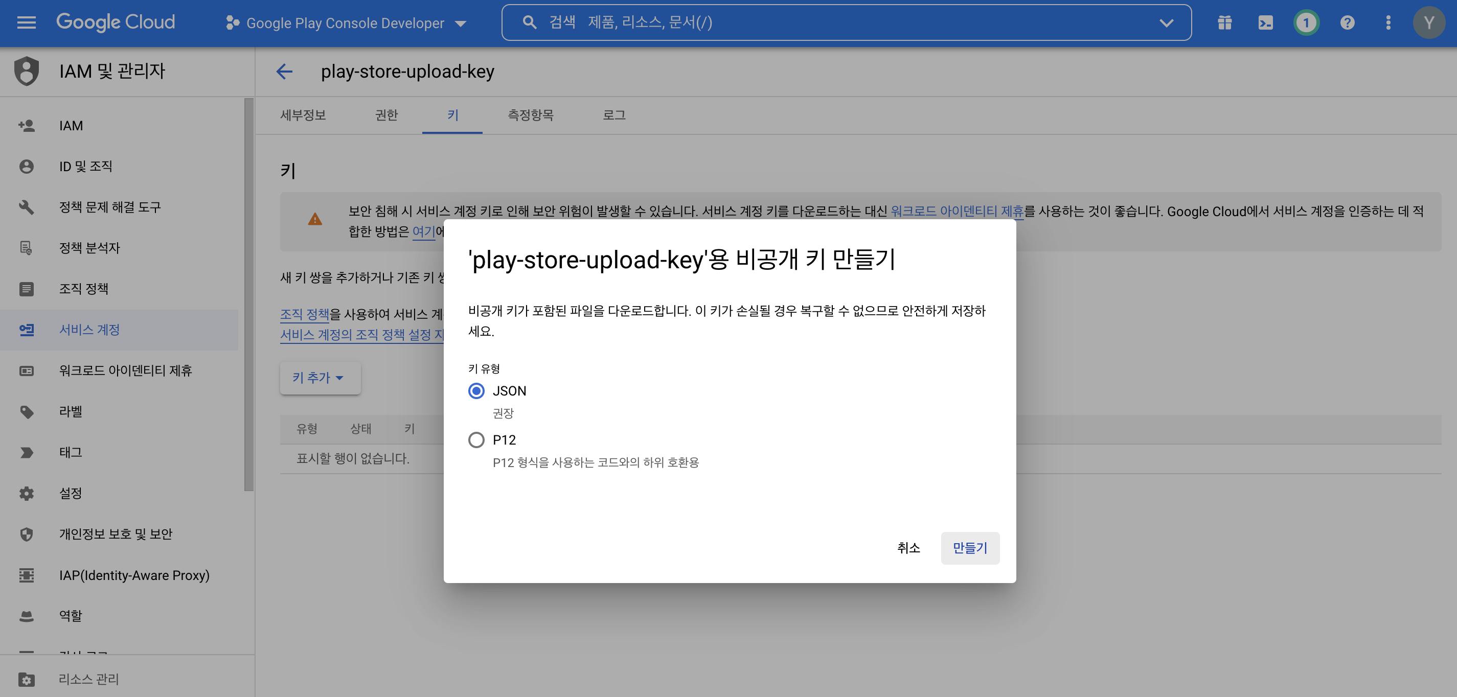Open the three-dot settings menu

point(1388,22)
